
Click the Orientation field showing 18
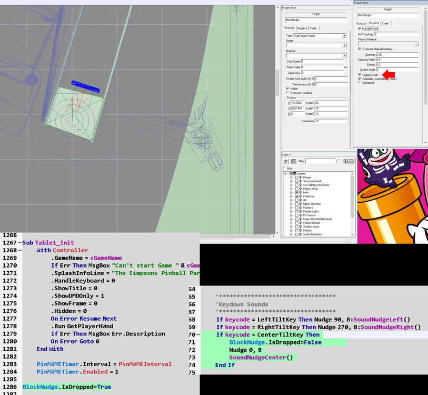point(331,121)
